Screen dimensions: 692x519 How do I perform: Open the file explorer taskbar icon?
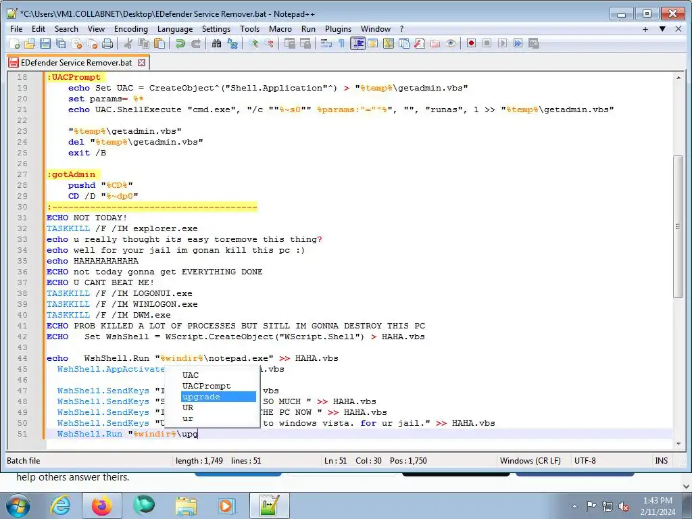pos(186,505)
